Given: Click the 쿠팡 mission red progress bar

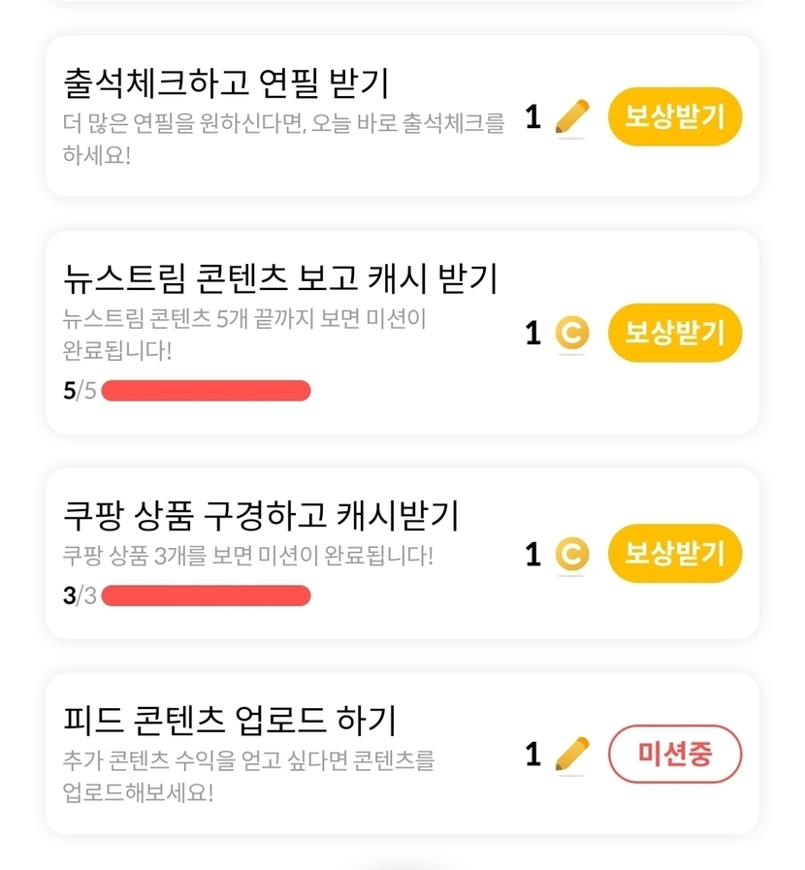Looking at the screenshot, I should [206, 596].
